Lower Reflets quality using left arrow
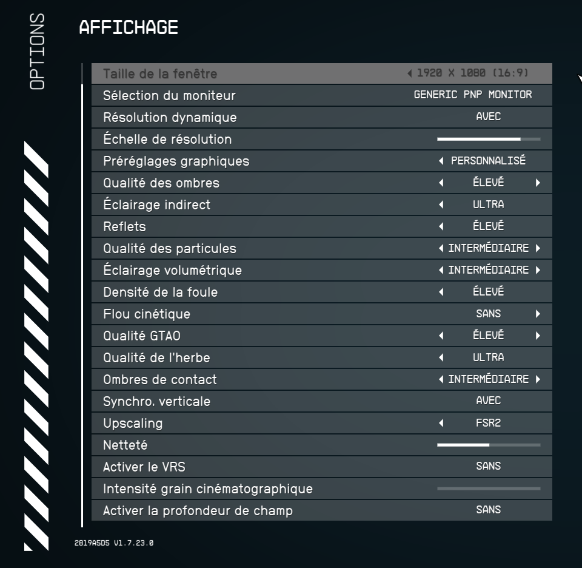 [x=441, y=226]
